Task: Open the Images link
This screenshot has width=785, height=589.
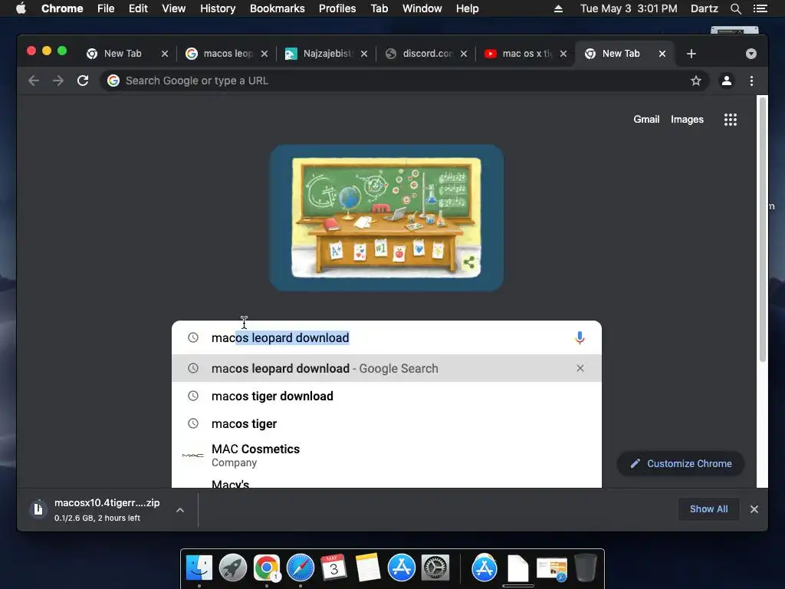Action: click(x=687, y=119)
